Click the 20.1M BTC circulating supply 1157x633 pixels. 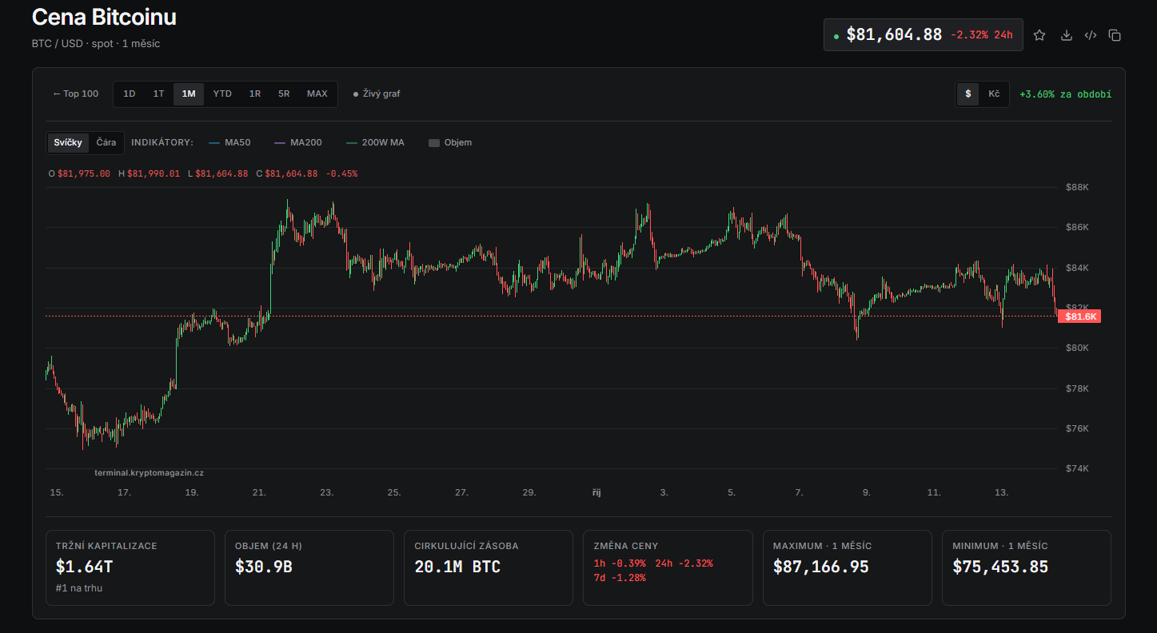point(457,567)
